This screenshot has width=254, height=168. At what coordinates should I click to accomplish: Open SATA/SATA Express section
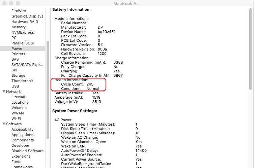coord(27,65)
